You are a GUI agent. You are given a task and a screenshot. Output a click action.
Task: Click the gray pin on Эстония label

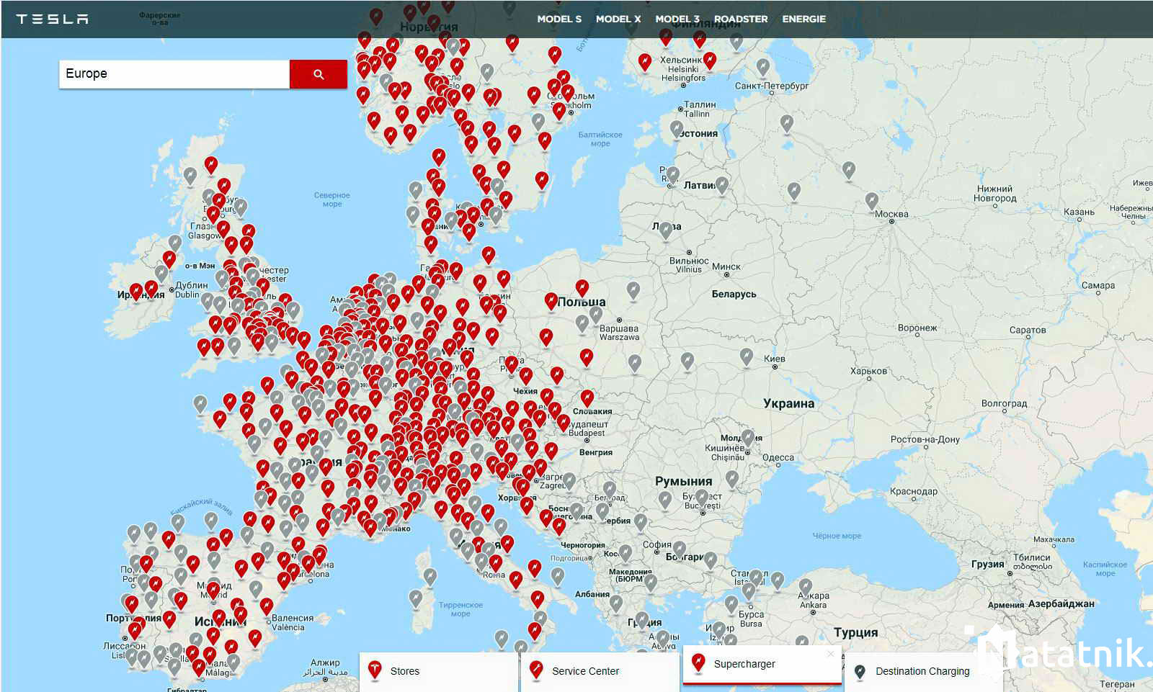click(677, 128)
